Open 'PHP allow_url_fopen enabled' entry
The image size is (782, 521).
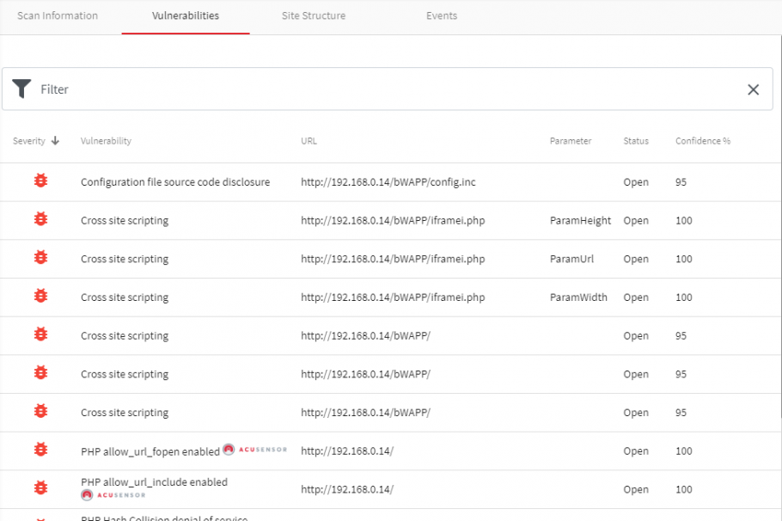[150, 451]
